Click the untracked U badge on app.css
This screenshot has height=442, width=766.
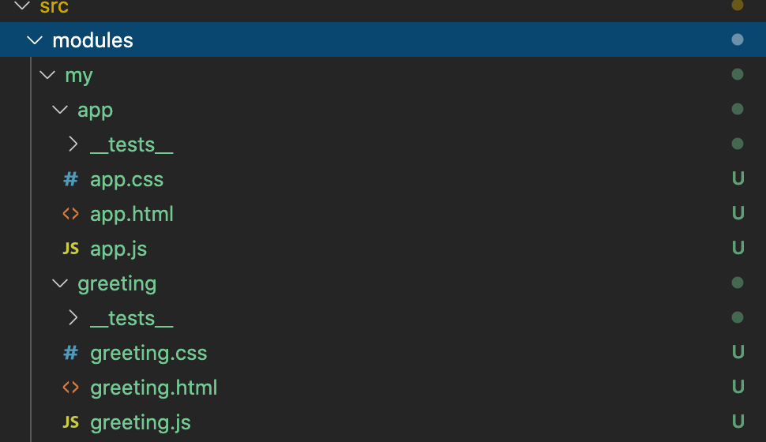point(738,179)
